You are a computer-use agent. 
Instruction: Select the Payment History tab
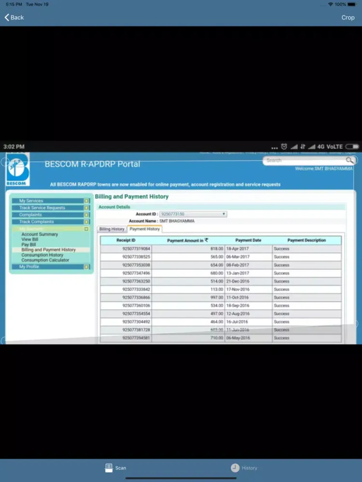(144, 229)
